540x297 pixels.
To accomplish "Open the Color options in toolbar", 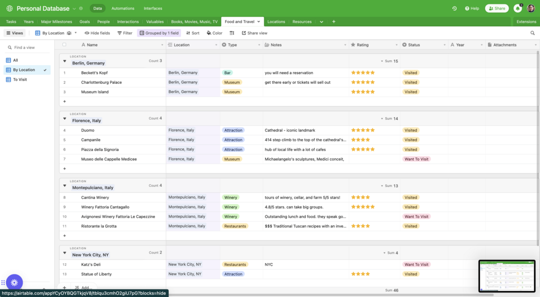I will pyautogui.click(x=214, y=33).
